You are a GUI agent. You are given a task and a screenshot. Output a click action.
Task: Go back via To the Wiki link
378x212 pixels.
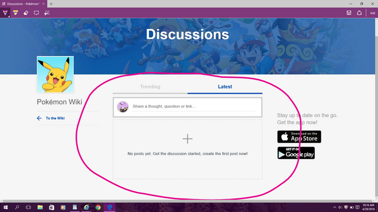pos(55,118)
